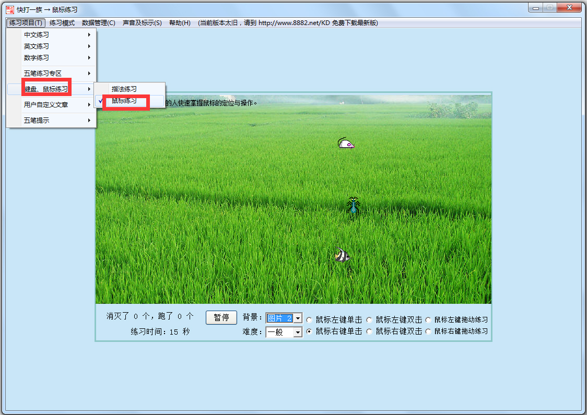Enable 鼠标左键双击 practice
The height and width of the screenshot is (415, 587).
pyautogui.click(x=369, y=319)
